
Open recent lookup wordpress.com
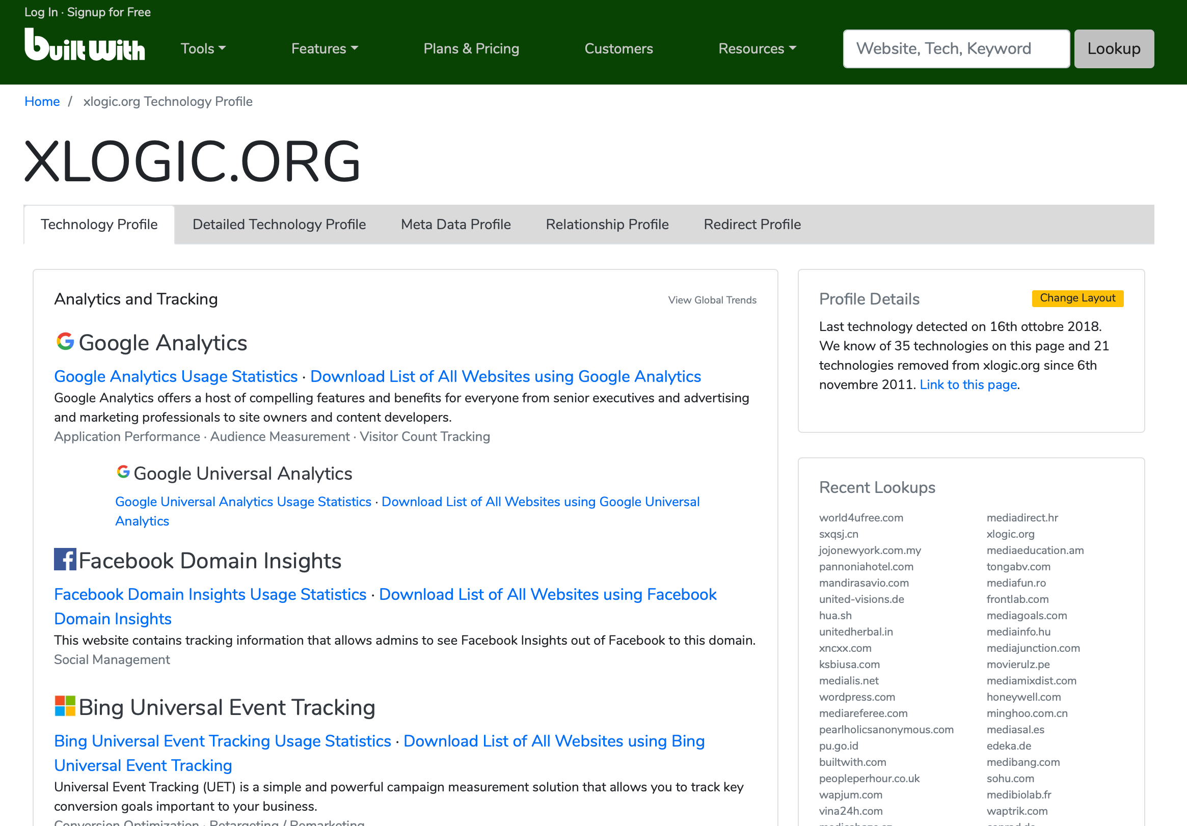click(x=857, y=697)
